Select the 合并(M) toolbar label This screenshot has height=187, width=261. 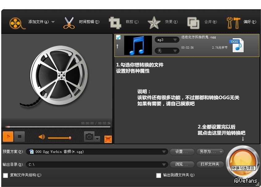tap(211, 22)
